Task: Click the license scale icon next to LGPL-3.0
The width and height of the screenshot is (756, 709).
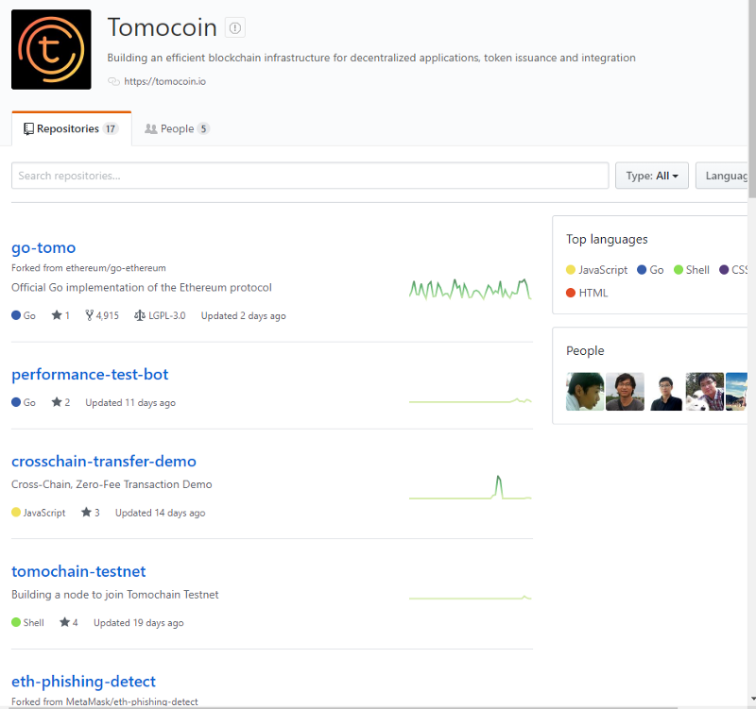Action: coord(139,315)
